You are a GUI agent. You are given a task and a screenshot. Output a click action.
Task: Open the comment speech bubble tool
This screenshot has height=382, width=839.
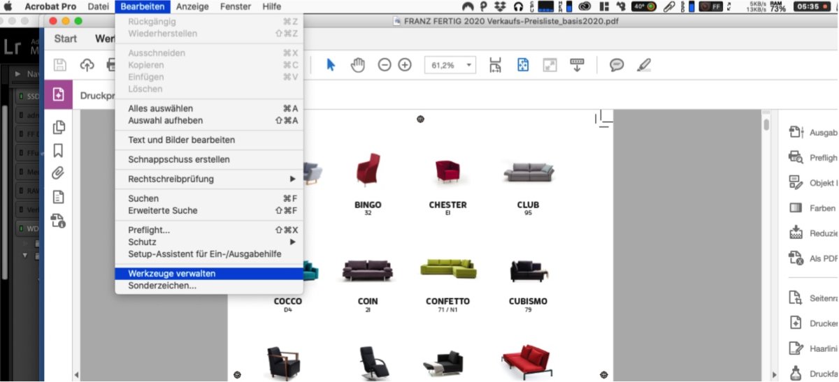(616, 65)
